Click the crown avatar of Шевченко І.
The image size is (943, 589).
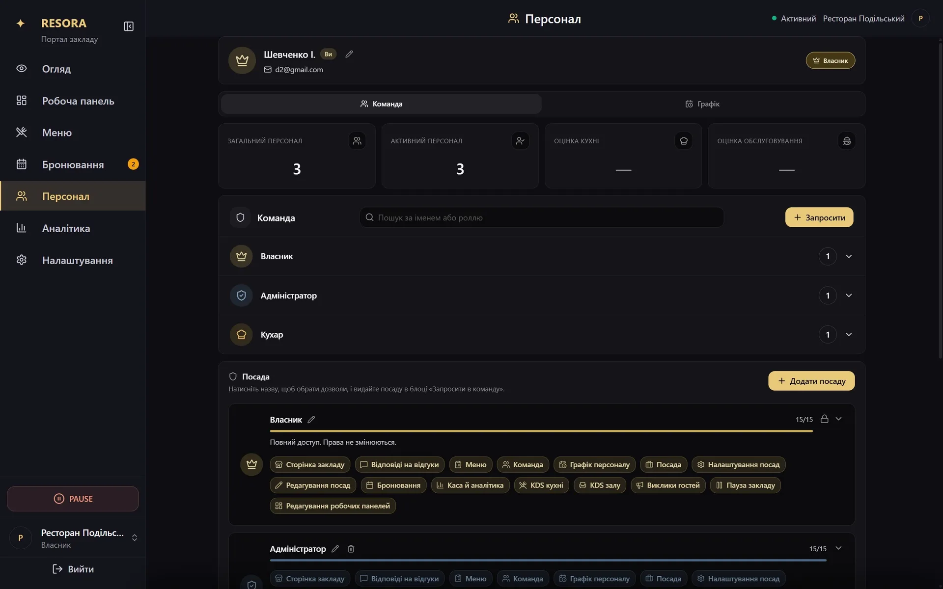[242, 60]
